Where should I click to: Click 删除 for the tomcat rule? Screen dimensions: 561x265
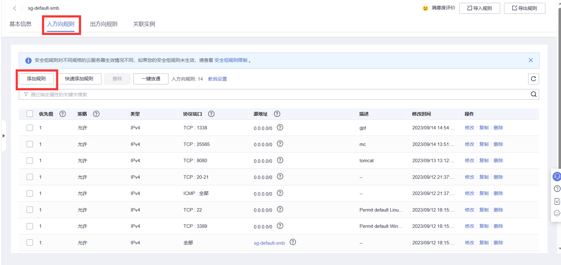(498, 160)
